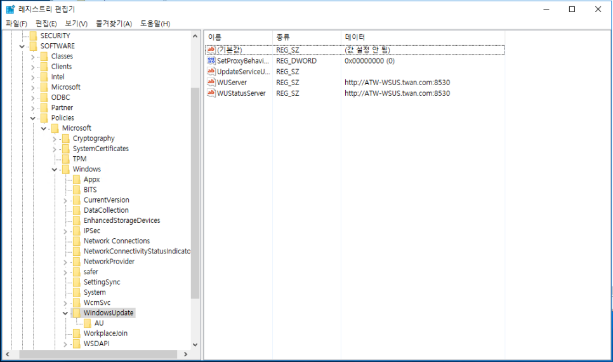Expand the WSDAPI key
Screen dimensions: 613x362
point(65,344)
